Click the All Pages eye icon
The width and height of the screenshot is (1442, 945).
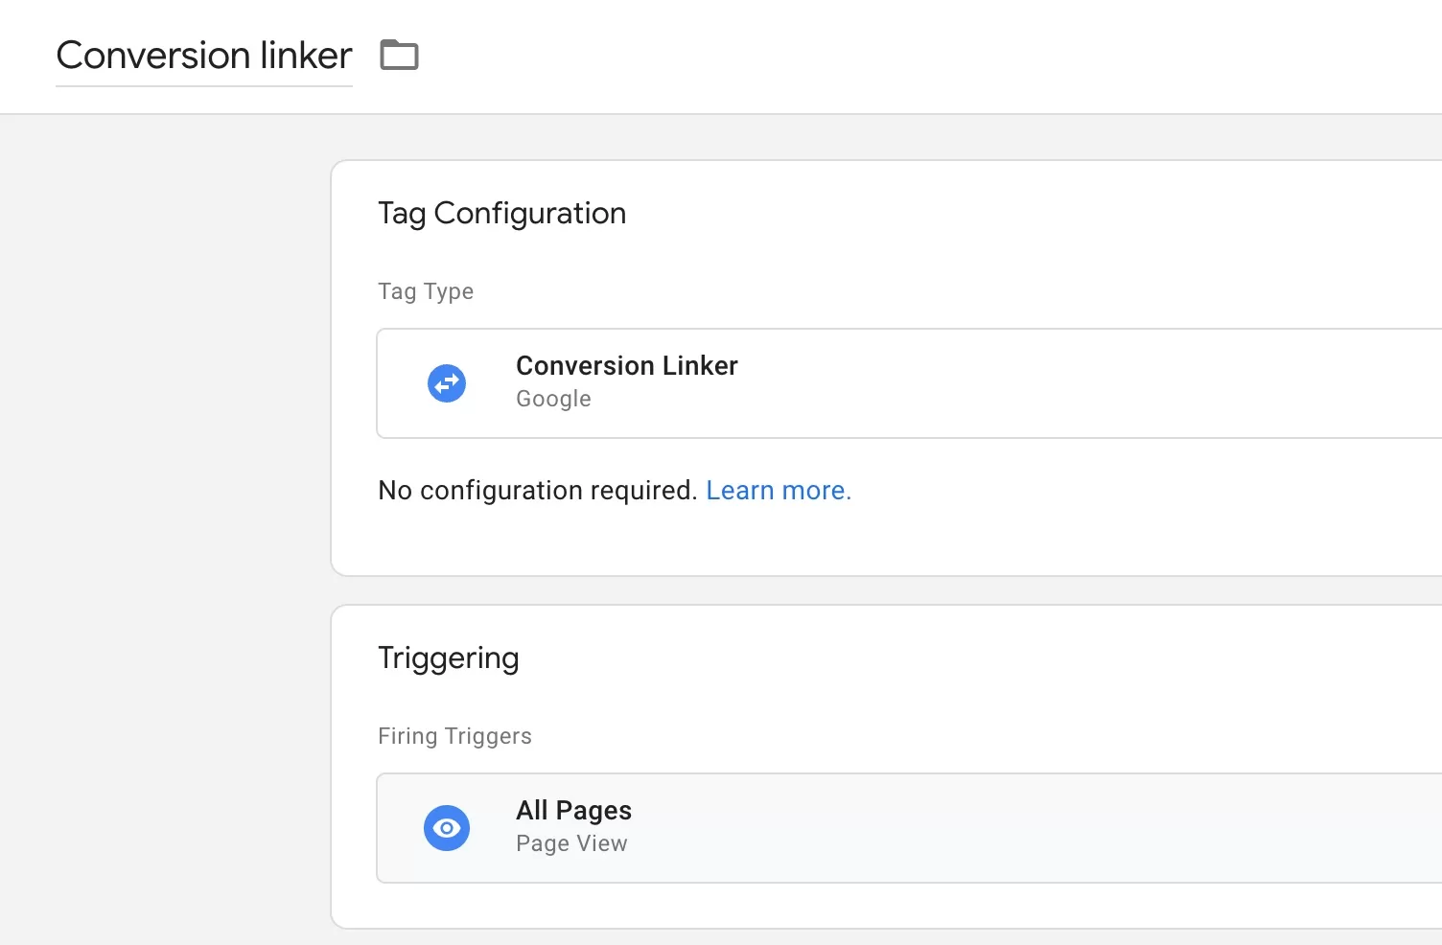[x=447, y=828]
